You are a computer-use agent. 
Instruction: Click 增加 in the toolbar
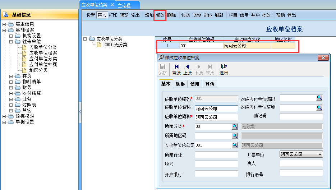coord(149,15)
